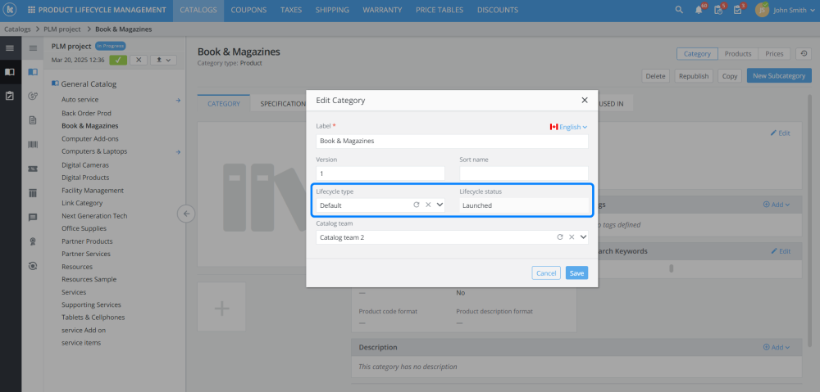820x392 pixels.
Task: Add image via plus thumbnail tile
Action: [x=221, y=308]
